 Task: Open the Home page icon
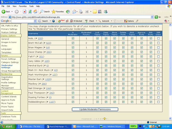pyautogui.click(x=35, y=12)
